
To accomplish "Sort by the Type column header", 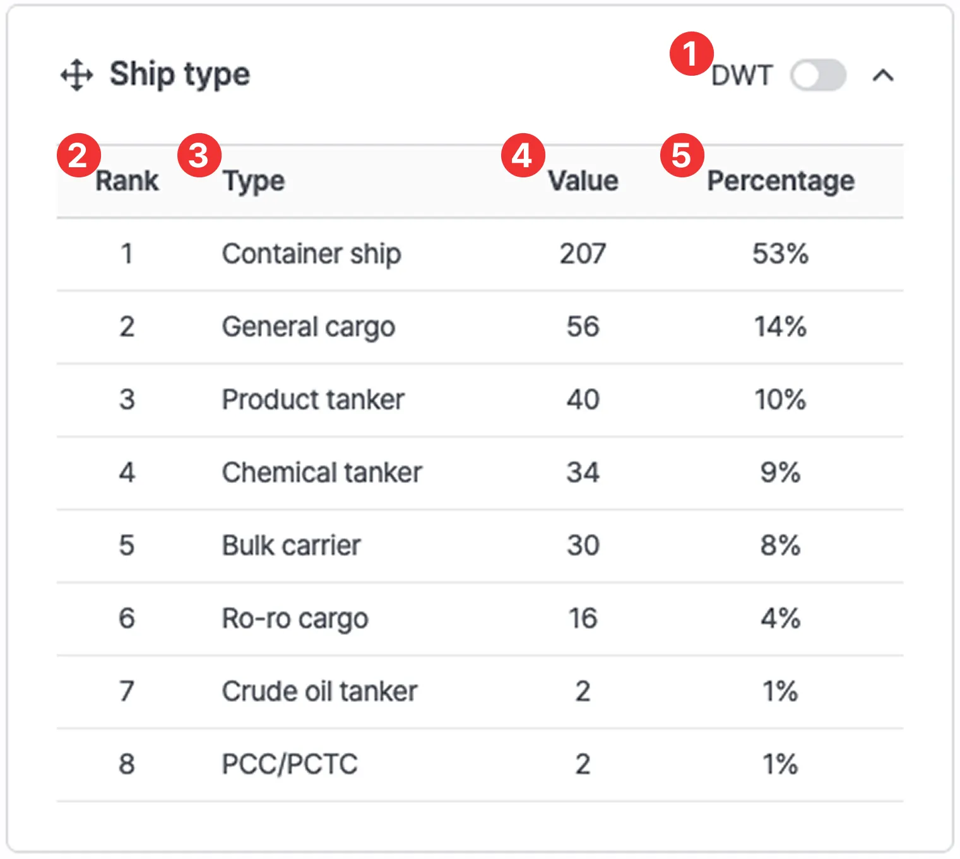I will pyautogui.click(x=254, y=181).
